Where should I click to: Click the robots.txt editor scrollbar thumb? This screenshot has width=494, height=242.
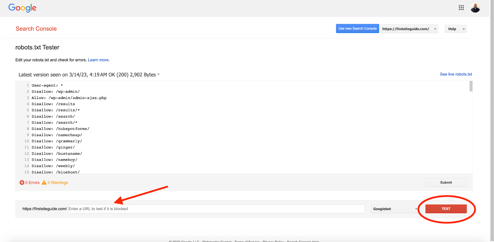pos(471,87)
